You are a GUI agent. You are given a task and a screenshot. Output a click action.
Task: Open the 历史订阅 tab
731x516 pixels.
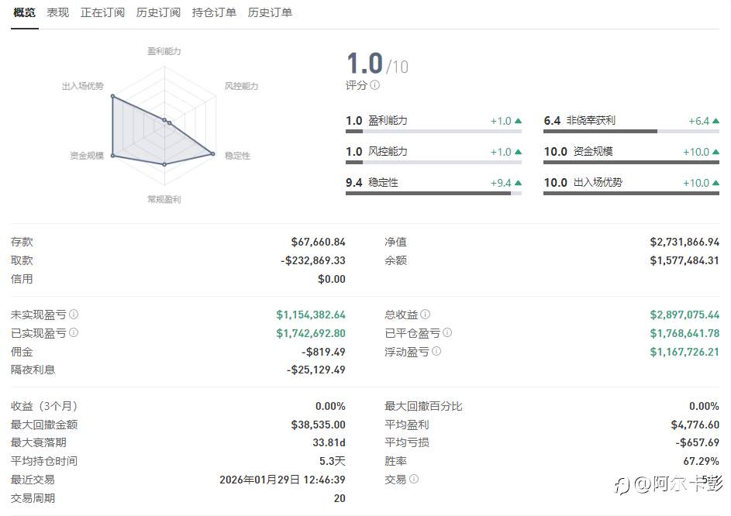coord(158,12)
